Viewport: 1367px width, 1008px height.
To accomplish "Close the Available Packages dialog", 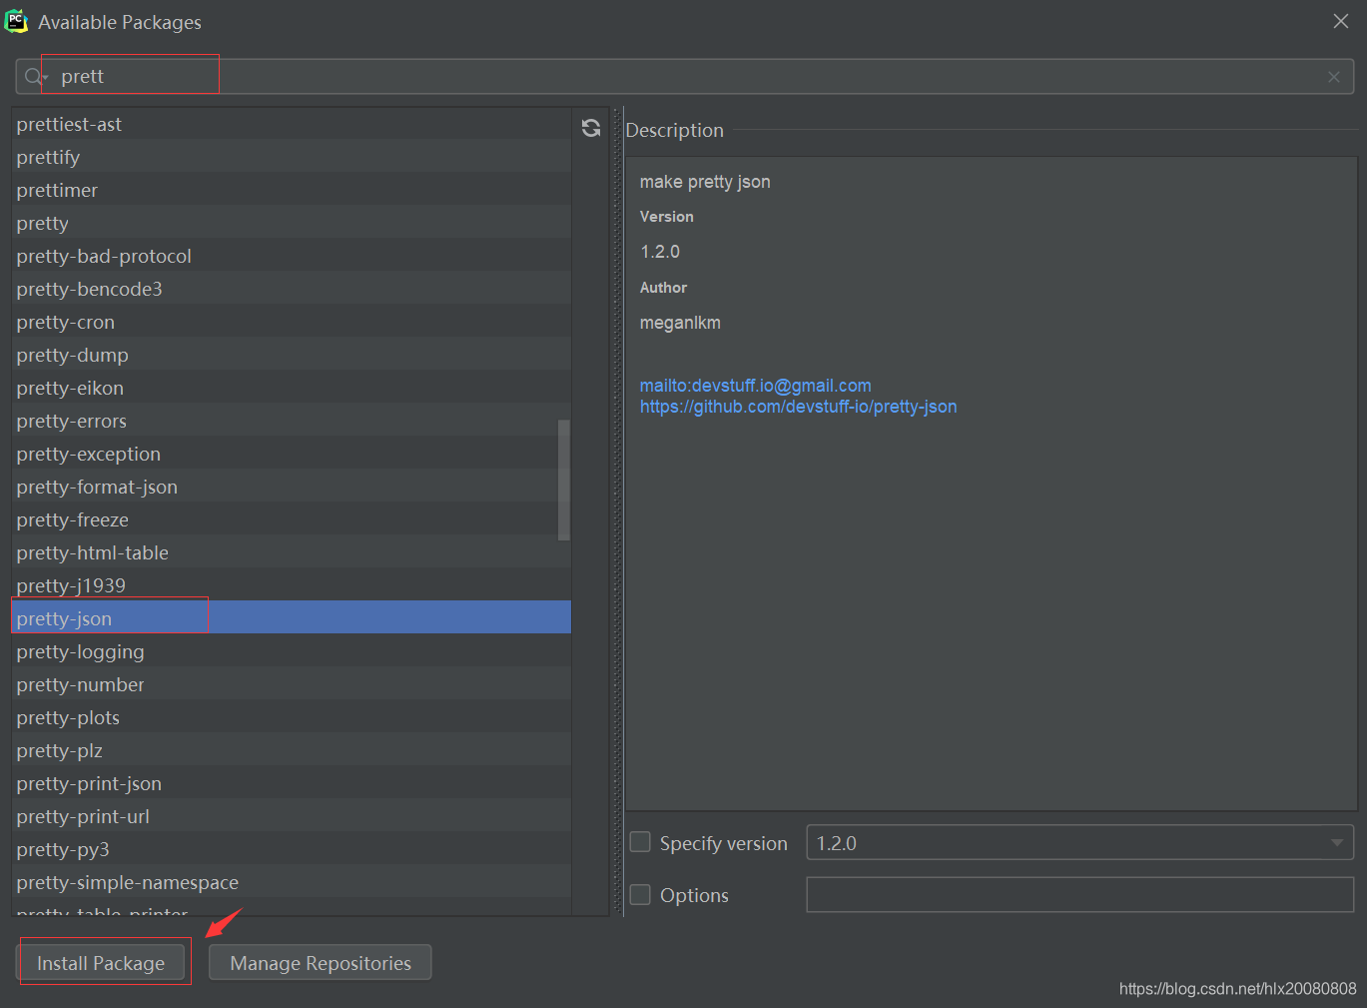I will [x=1341, y=21].
